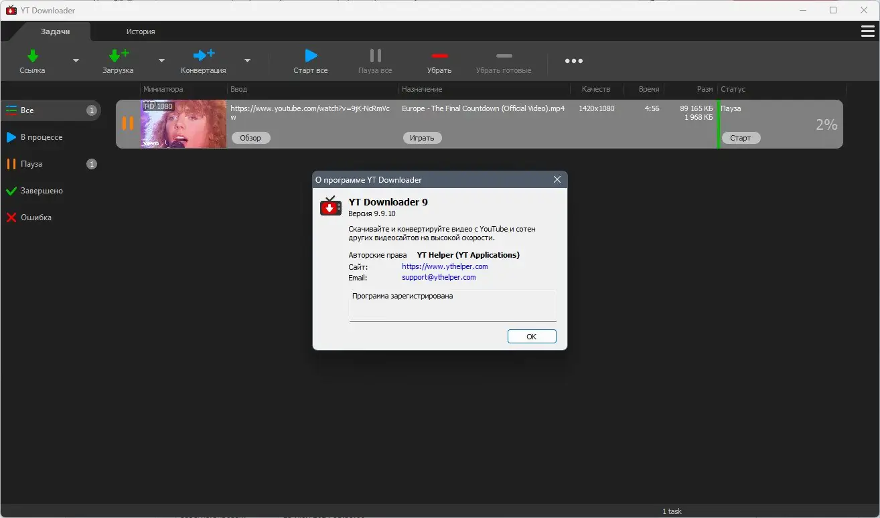Minimize the YT Downloader window
The height and width of the screenshot is (518, 880).
(x=804, y=10)
